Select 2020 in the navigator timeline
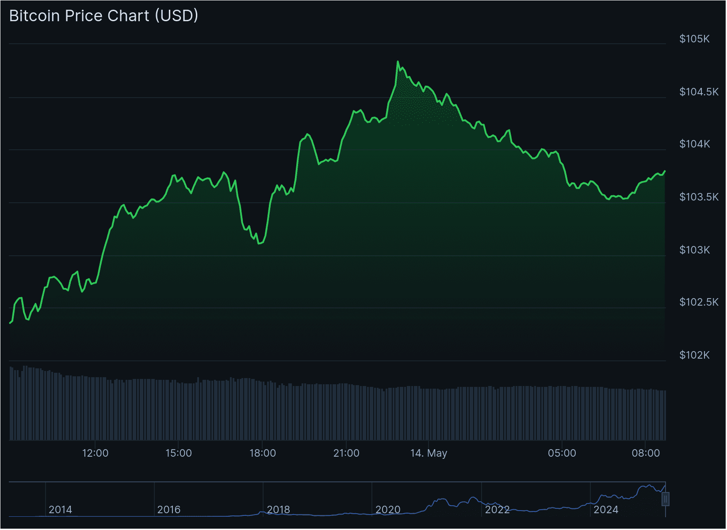 [388, 510]
